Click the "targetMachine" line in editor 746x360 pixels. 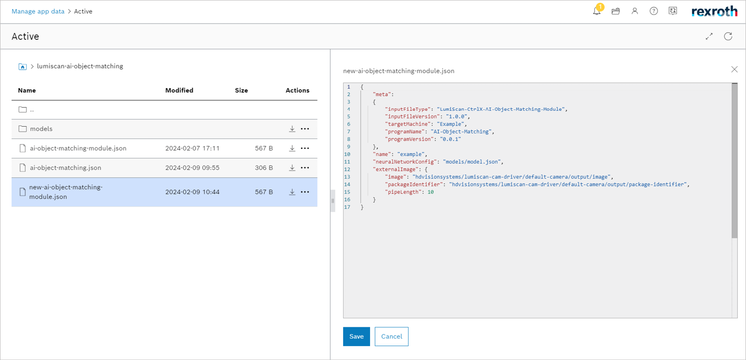point(427,124)
